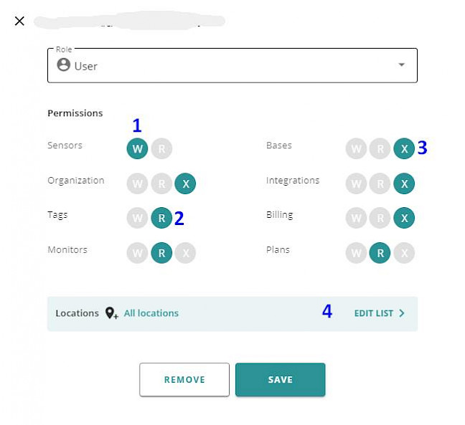Click the SAVE button
The width and height of the screenshot is (465, 425).
(x=281, y=379)
